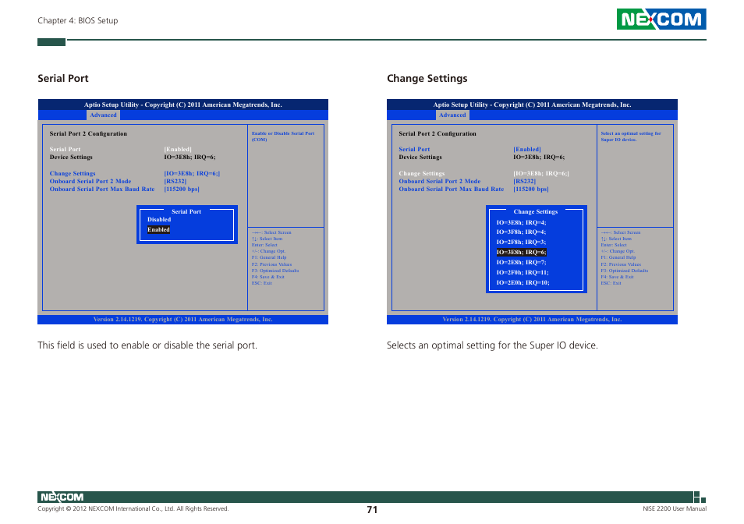The image size is (744, 524).
Task: Click Version 2.14.1219 footer in left screenshot
Action: (x=183, y=320)
